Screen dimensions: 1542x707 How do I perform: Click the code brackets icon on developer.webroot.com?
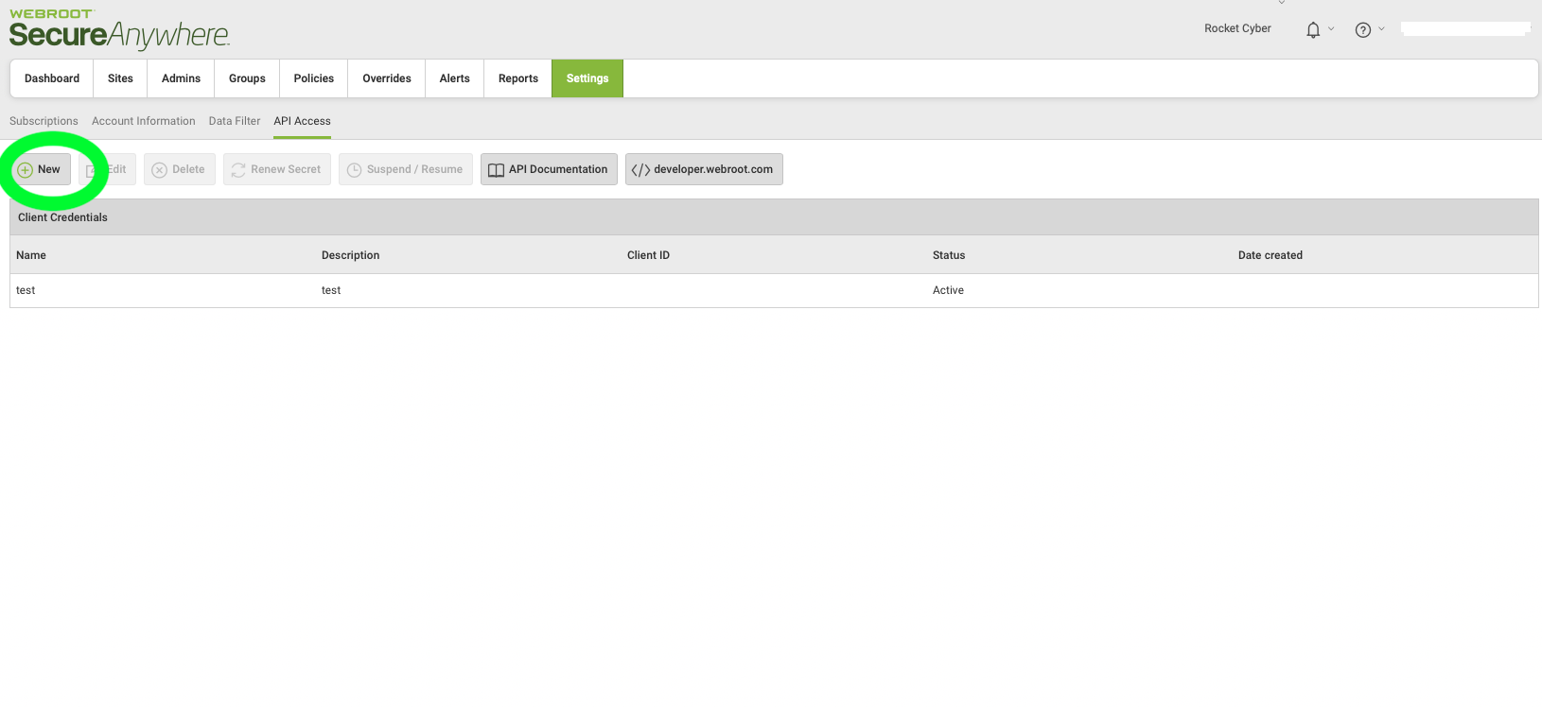coord(640,170)
